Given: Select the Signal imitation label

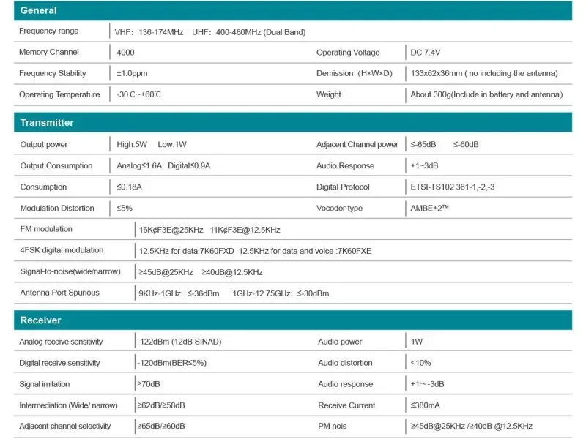Looking at the screenshot, I should pyautogui.click(x=45, y=385).
